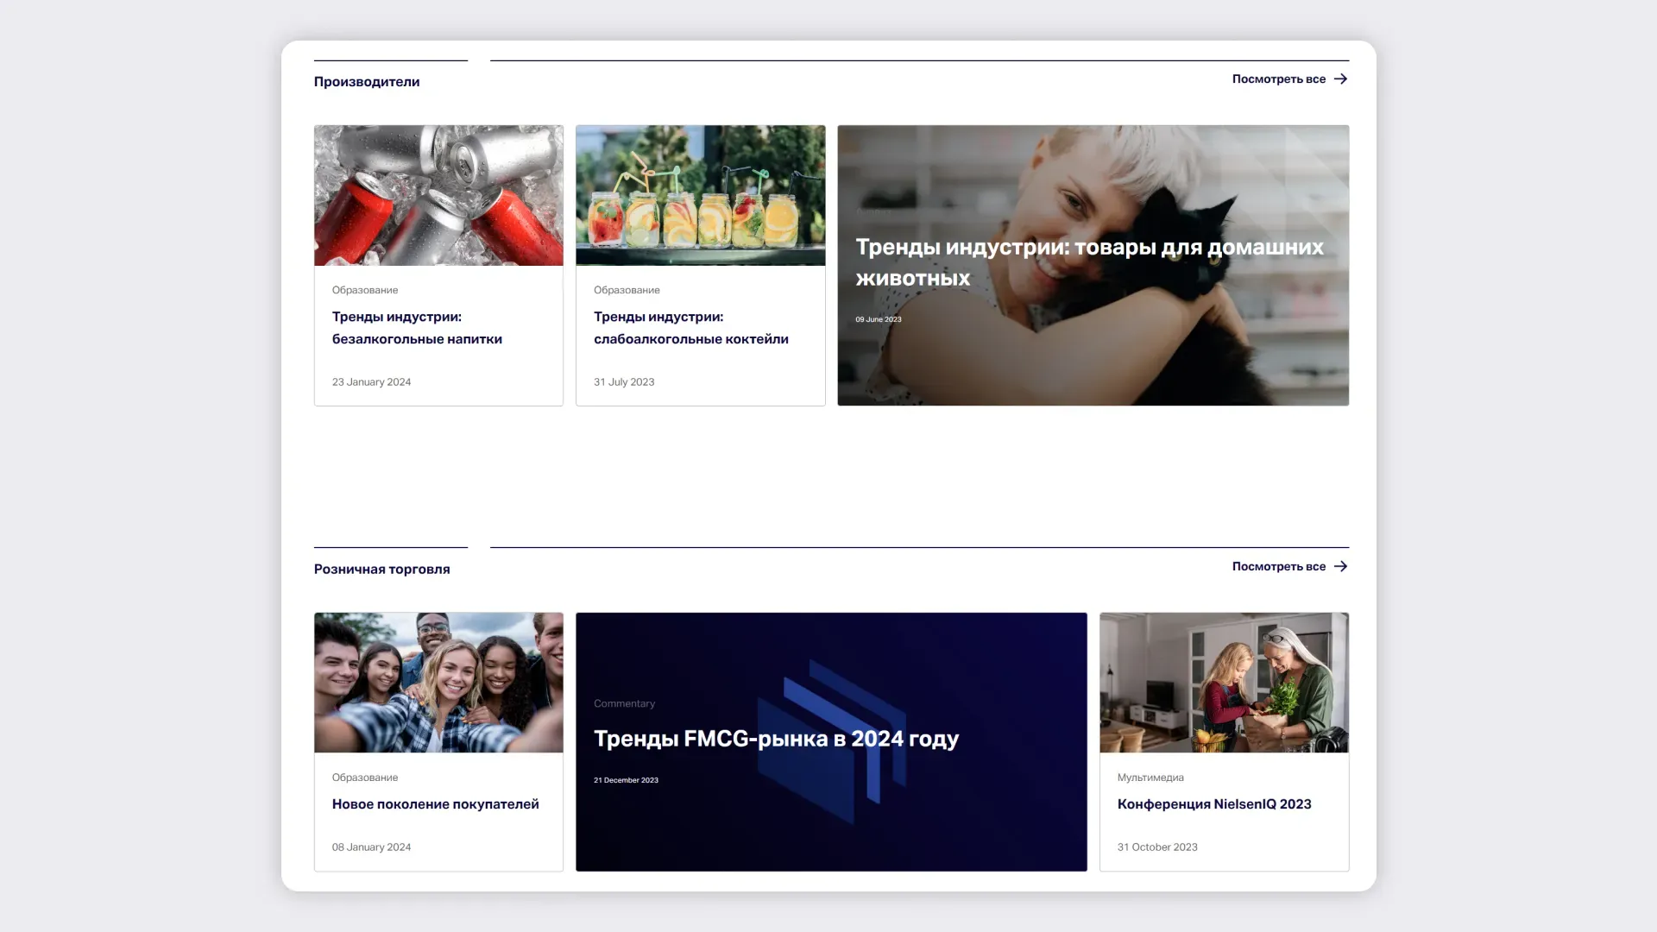Image resolution: width=1657 pixels, height=932 pixels.
Task: Click Образование tag on безалкогольные напитки card
Action: [x=365, y=290]
